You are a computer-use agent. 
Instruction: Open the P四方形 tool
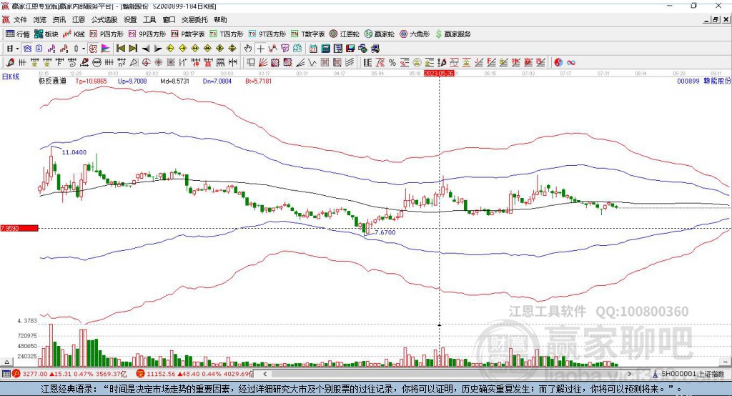pyautogui.click(x=107, y=34)
